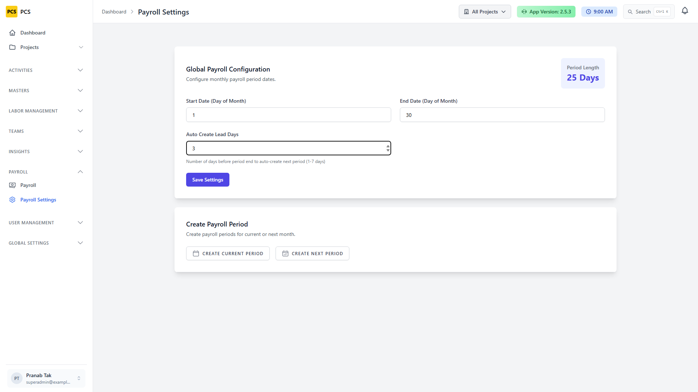Click the App Version badge icon
The width and height of the screenshot is (698, 392).
pyautogui.click(x=524, y=12)
